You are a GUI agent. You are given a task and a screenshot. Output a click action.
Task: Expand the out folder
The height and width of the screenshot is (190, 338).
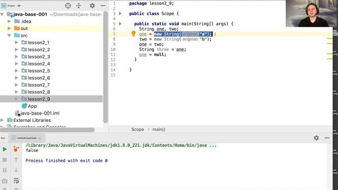click(10, 28)
